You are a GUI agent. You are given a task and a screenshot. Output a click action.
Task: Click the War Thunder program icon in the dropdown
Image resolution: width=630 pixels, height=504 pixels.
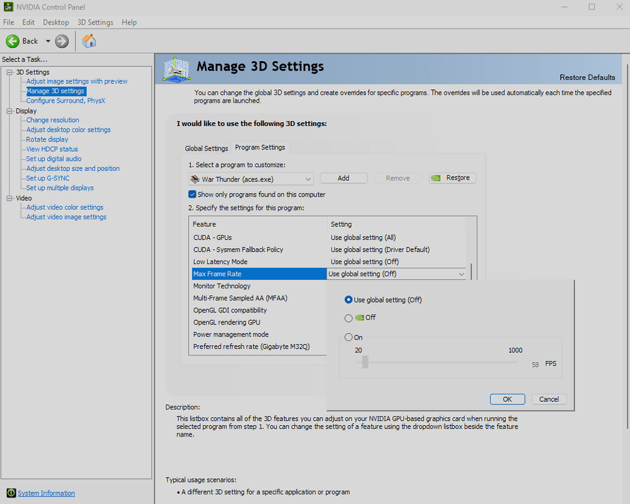click(195, 179)
